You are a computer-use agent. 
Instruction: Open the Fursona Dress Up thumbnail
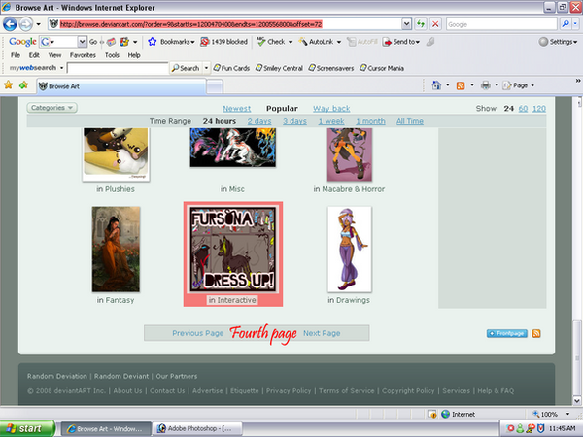click(x=233, y=250)
